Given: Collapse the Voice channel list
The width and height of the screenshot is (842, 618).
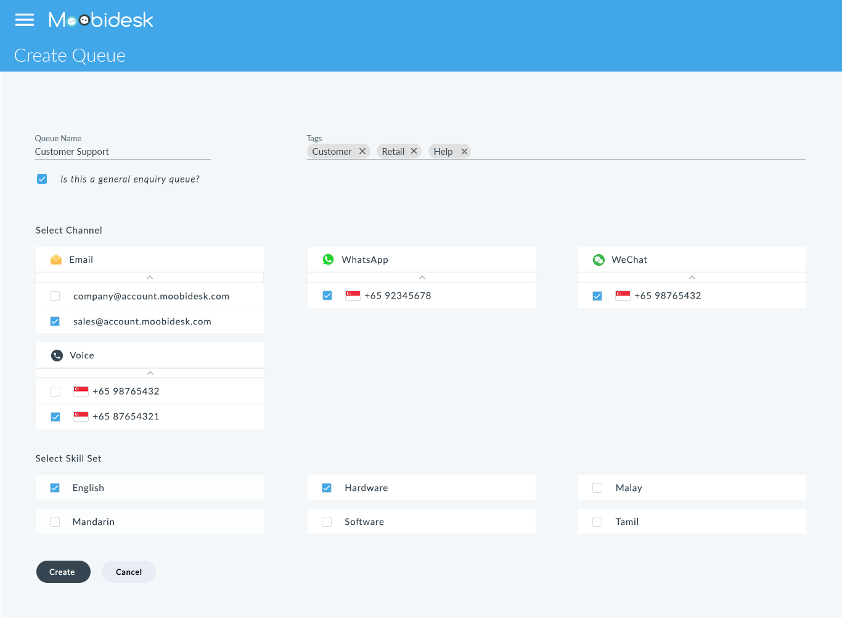Looking at the screenshot, I should click(150, 373).
